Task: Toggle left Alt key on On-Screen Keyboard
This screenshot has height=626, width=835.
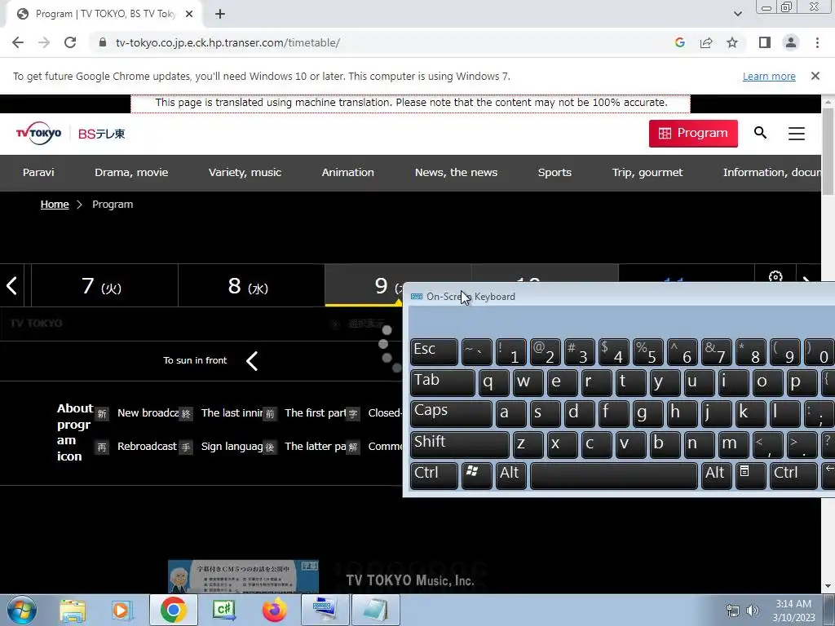Action: (x=511, y=475)
